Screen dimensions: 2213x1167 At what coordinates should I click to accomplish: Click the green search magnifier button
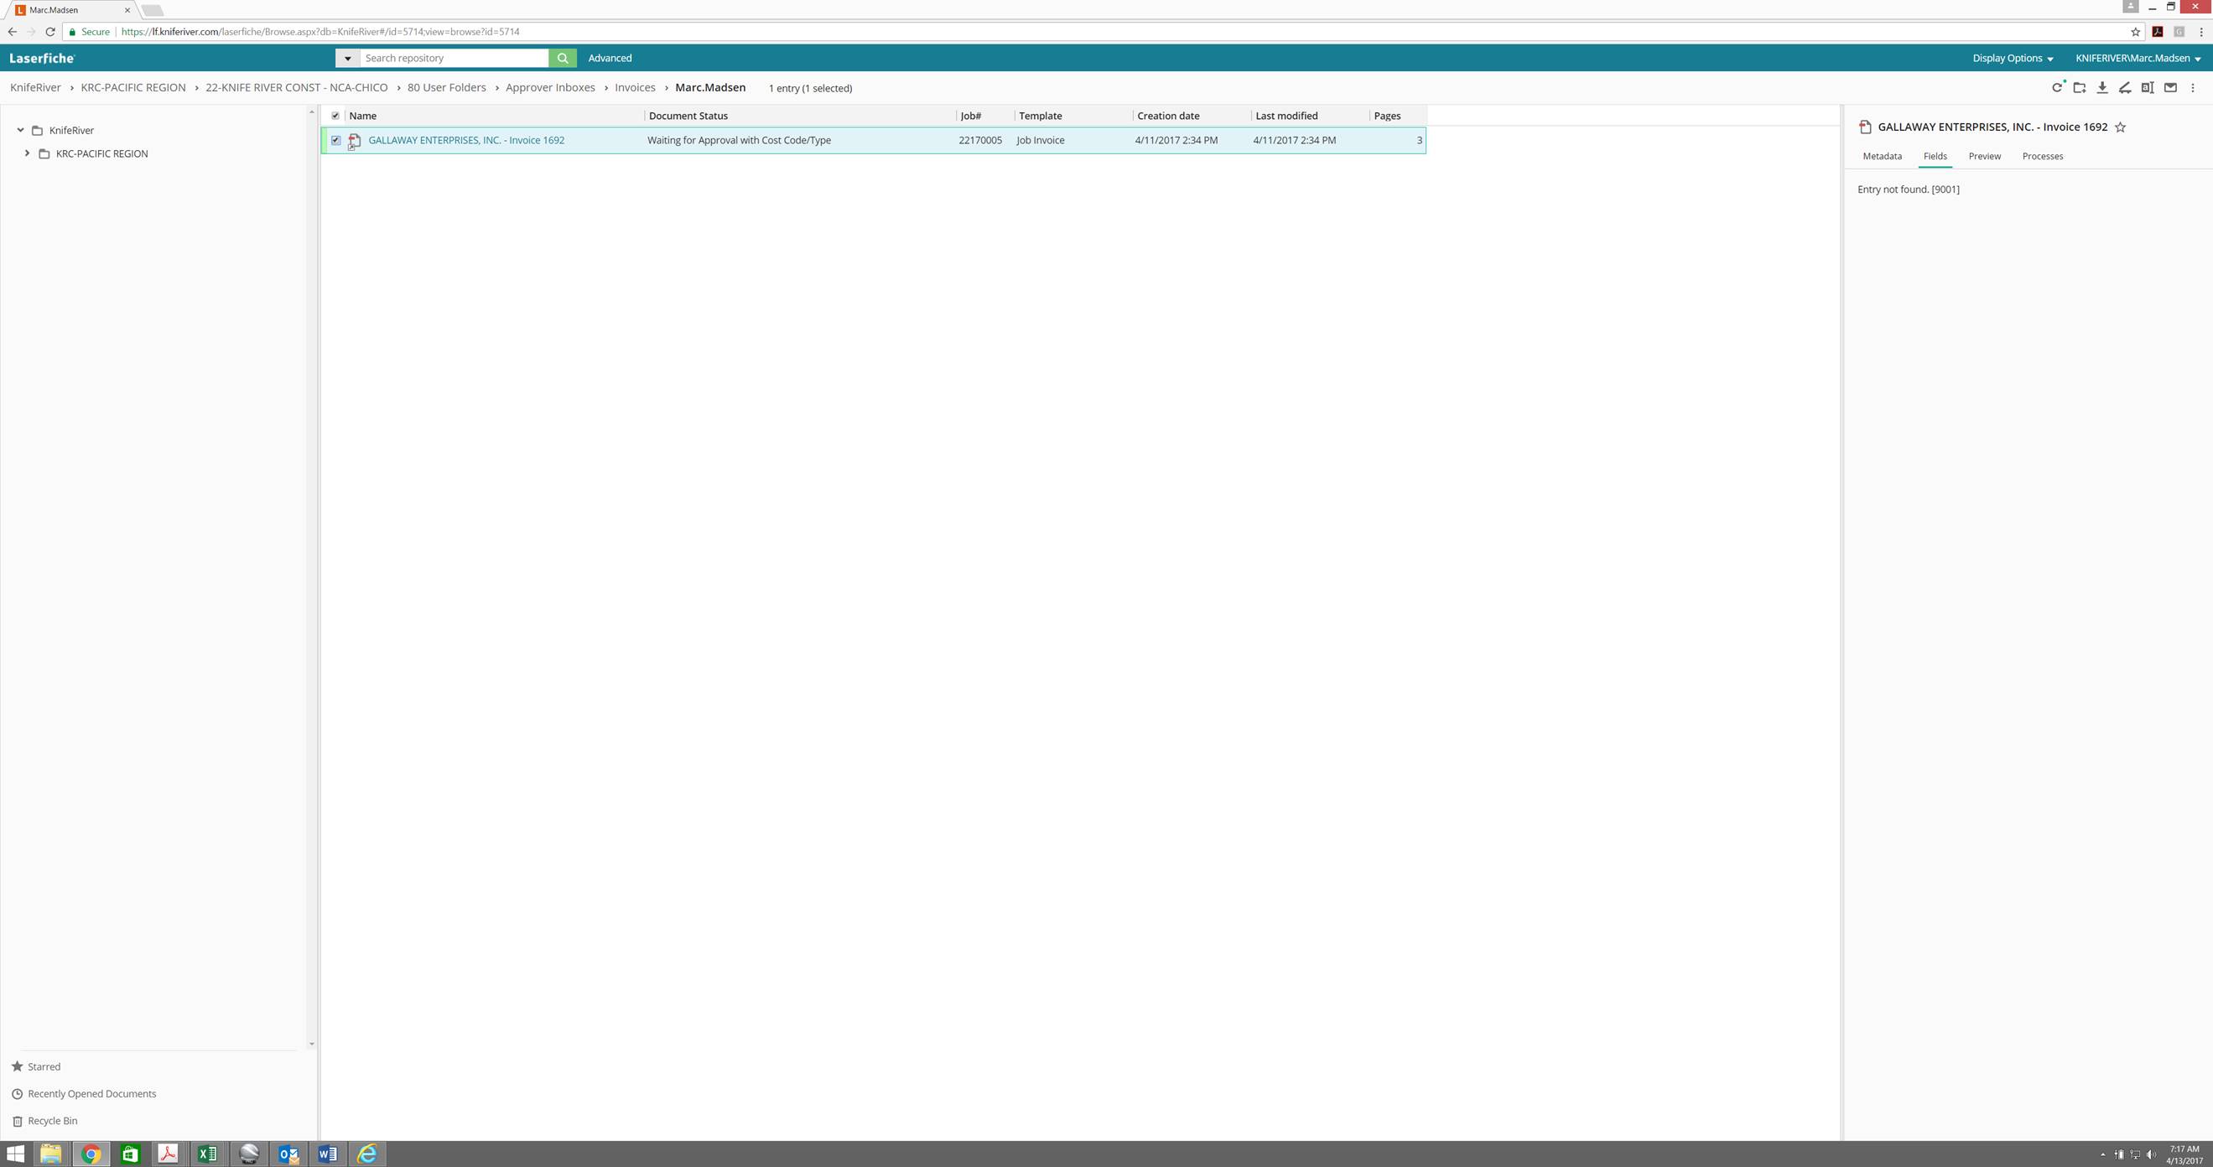pyautogui.click(x=563, y=58)
